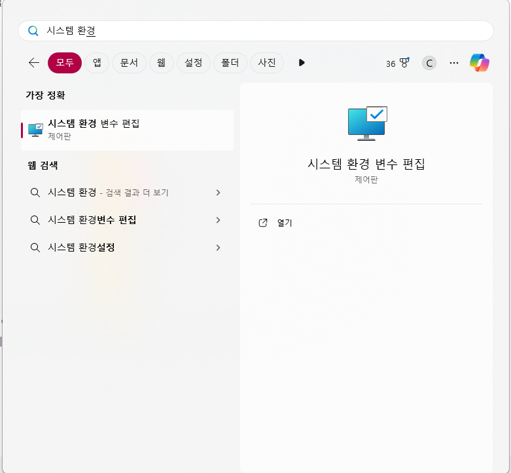Click the preview title '시스템 환경 변수 편집'
This screenshot has width=511, height=473.
pos(366,164)
